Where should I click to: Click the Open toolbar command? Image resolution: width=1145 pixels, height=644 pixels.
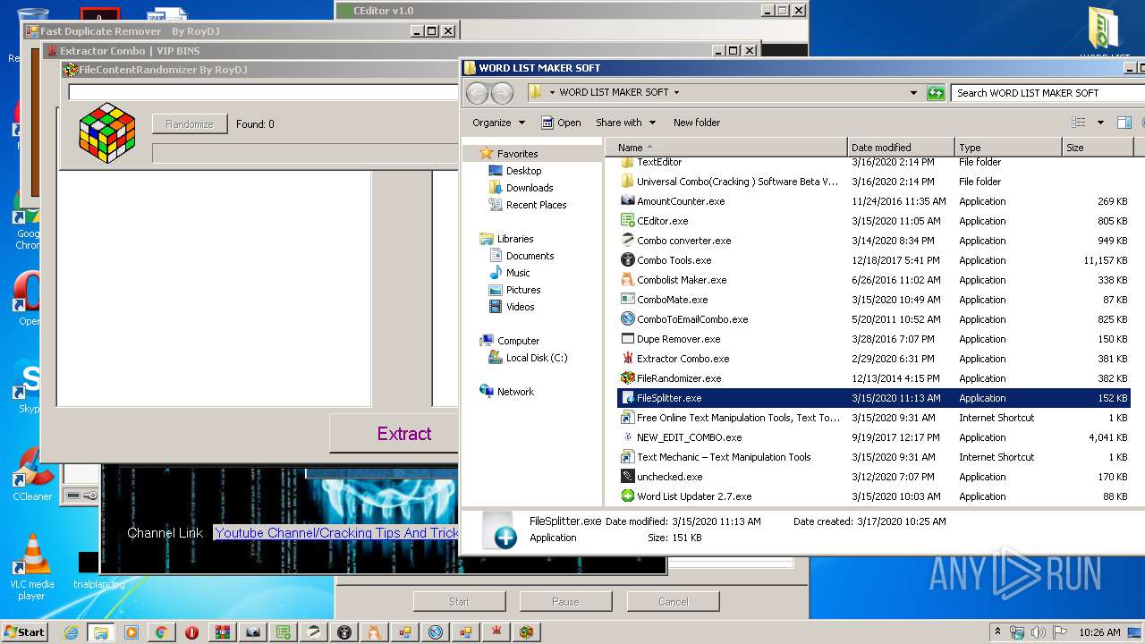tap(561, 123)
